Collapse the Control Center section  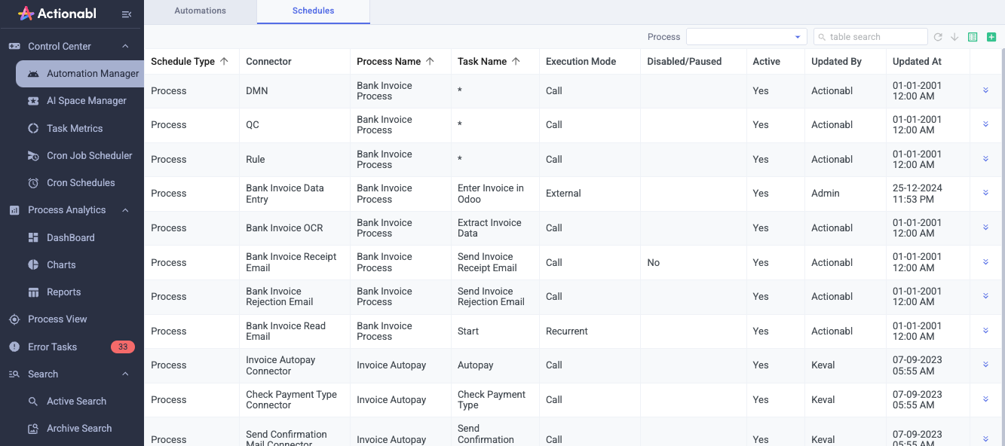tap(125, 46)
